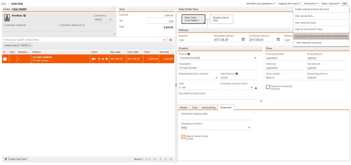The image size is (351, 165).
Task: Enable Payment covered by warranty checkbox
Action: (268, 87)
